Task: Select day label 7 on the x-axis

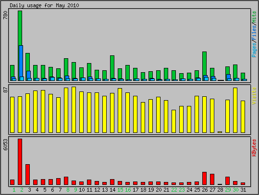Action: (x=60, y=190)
